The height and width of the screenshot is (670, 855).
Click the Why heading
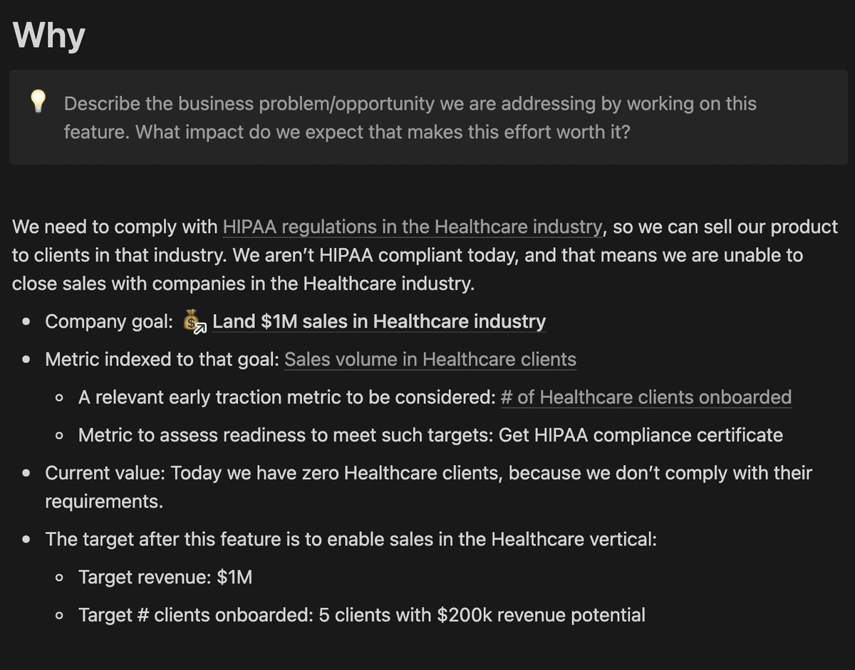coord(49,35)
